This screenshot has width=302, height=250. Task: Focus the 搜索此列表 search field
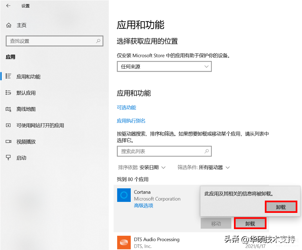(x=164, y=151)
